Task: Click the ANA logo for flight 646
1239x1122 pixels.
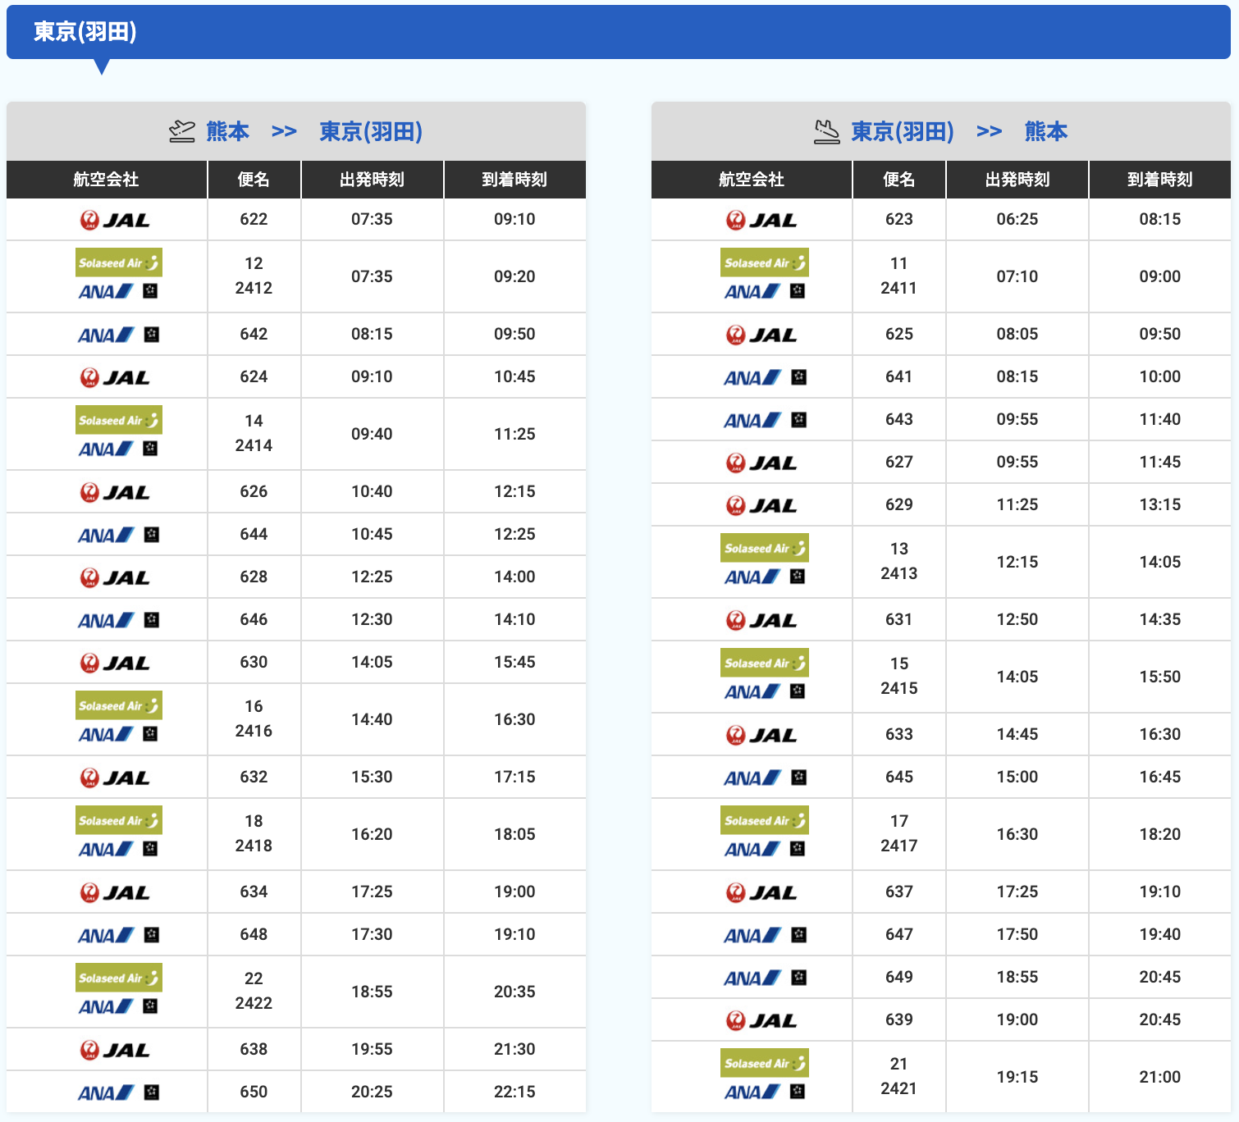Action: [118, 620]
